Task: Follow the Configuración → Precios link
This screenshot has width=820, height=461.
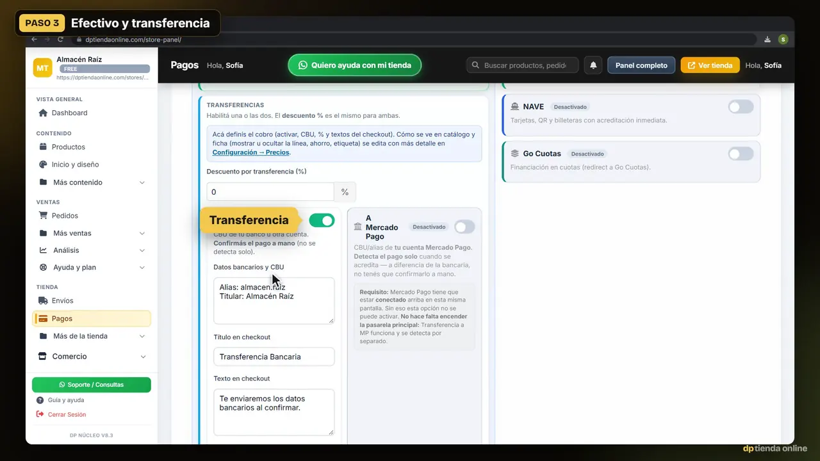Action: [251, 152]
